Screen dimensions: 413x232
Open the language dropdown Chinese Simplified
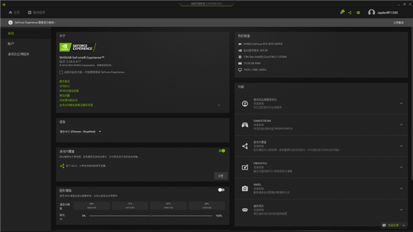click(80, 132)
